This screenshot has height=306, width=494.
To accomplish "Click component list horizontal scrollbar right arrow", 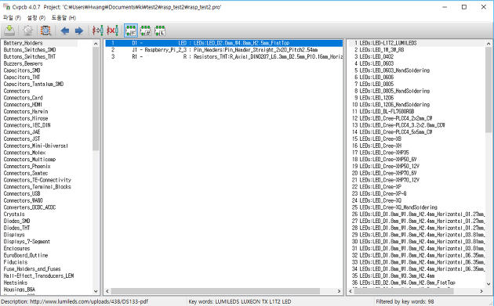I will point(340,291).
